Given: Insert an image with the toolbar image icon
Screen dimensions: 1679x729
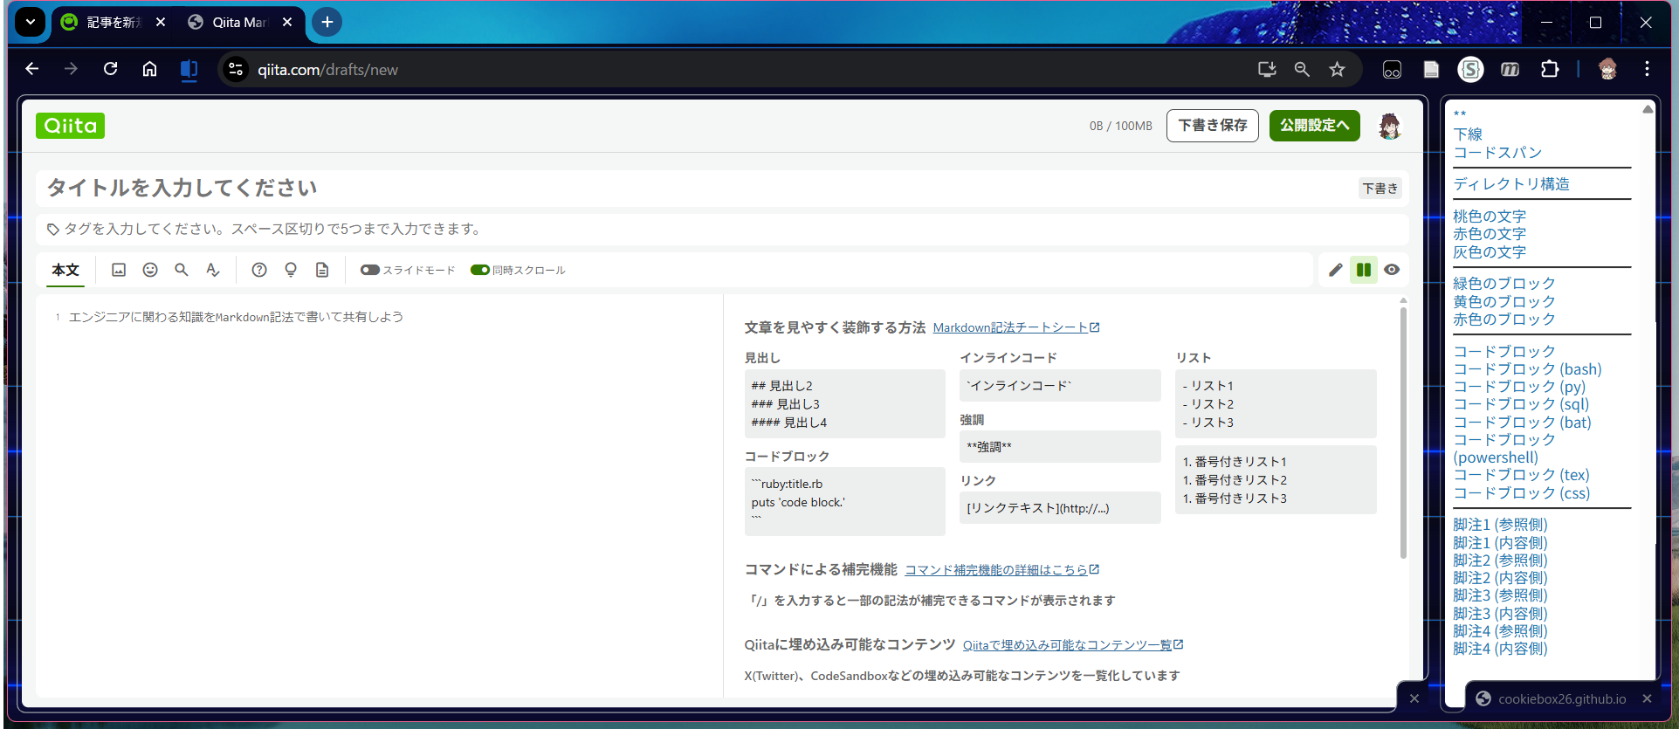Looking at the screenshot, I should coord(119,270).
